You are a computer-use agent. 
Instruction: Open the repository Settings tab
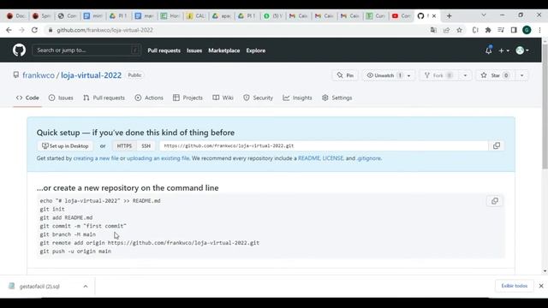[x=337, y=98]
